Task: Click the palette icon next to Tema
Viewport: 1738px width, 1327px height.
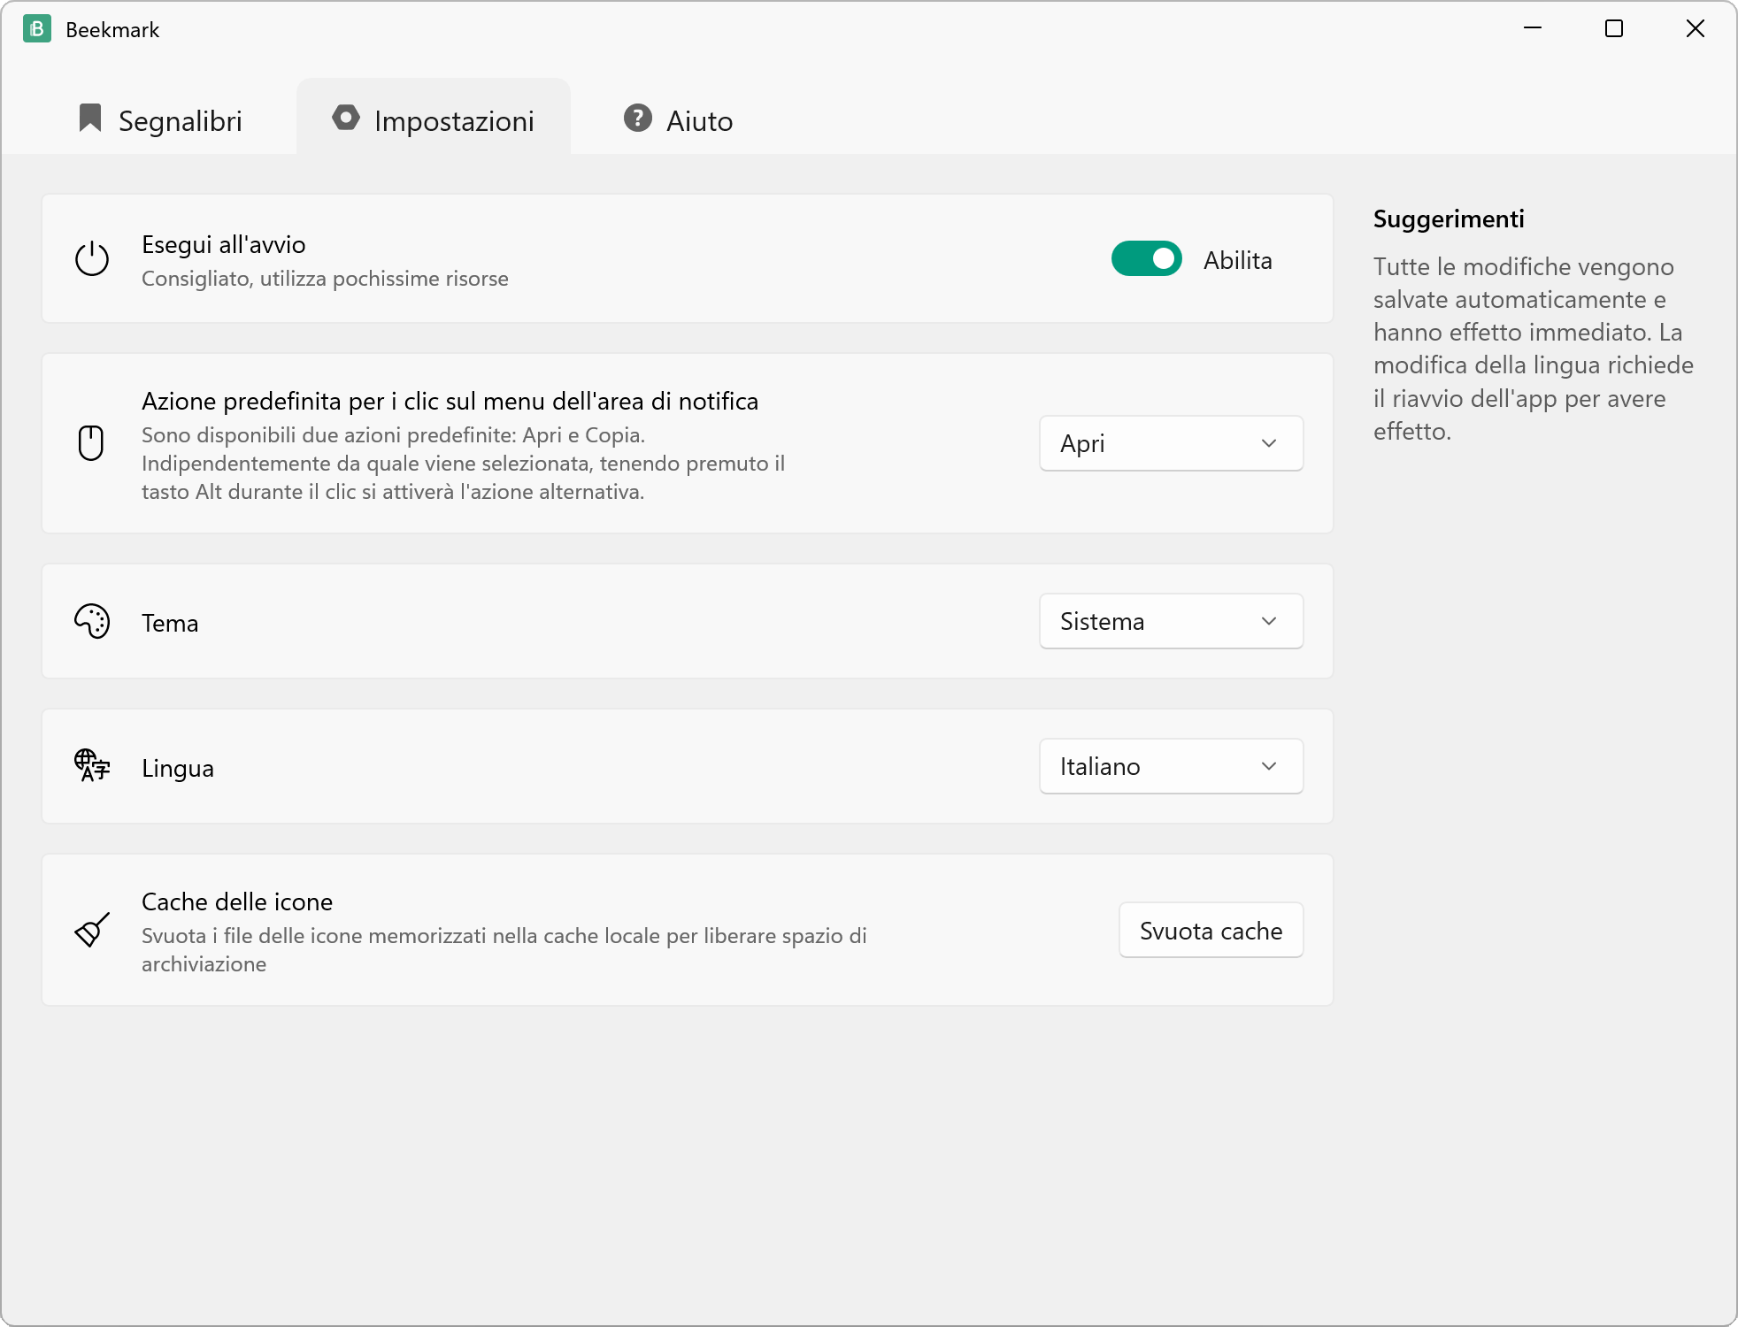Action: tap(92, 621)
